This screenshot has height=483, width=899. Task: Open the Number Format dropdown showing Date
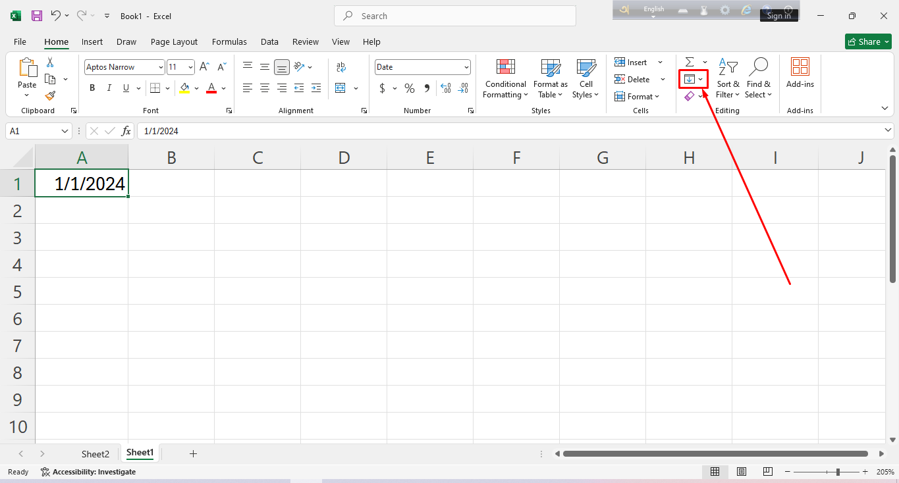tap(466, 67)
